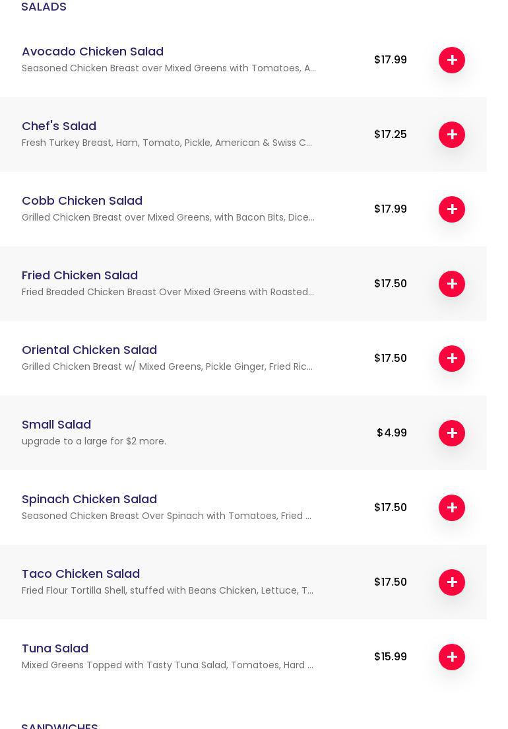The image size is (508, 729).
Task: Add Oriental Chicken Salad via plus icon
Action: (452, 359)
